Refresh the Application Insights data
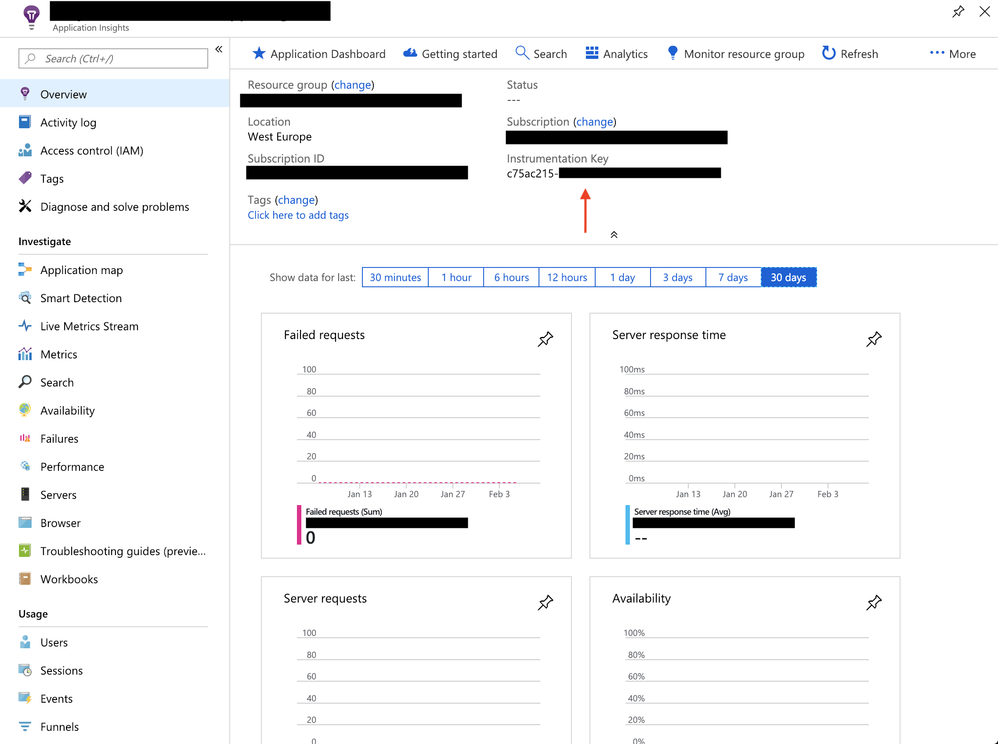This screenshot has width=998, height=744. pyautogui.click(x=850, y=54)
